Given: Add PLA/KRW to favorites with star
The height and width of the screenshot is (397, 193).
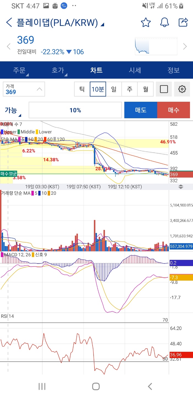Looking at the screenshot, I should click(x=146, y=22).
